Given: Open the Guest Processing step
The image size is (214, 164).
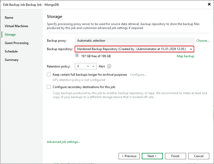Looking at the screenshot, I should pos(16,43).
